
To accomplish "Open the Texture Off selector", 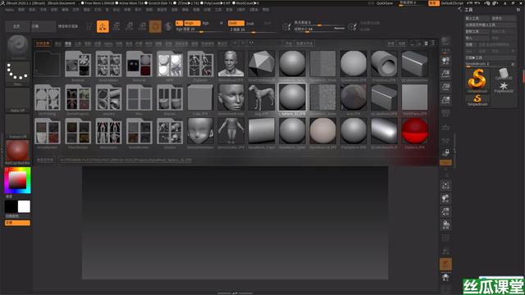I will pos(17,126).
